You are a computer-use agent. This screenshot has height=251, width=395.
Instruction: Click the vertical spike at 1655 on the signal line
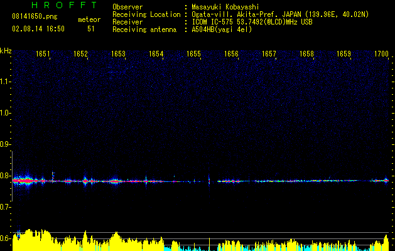[209, 180]
